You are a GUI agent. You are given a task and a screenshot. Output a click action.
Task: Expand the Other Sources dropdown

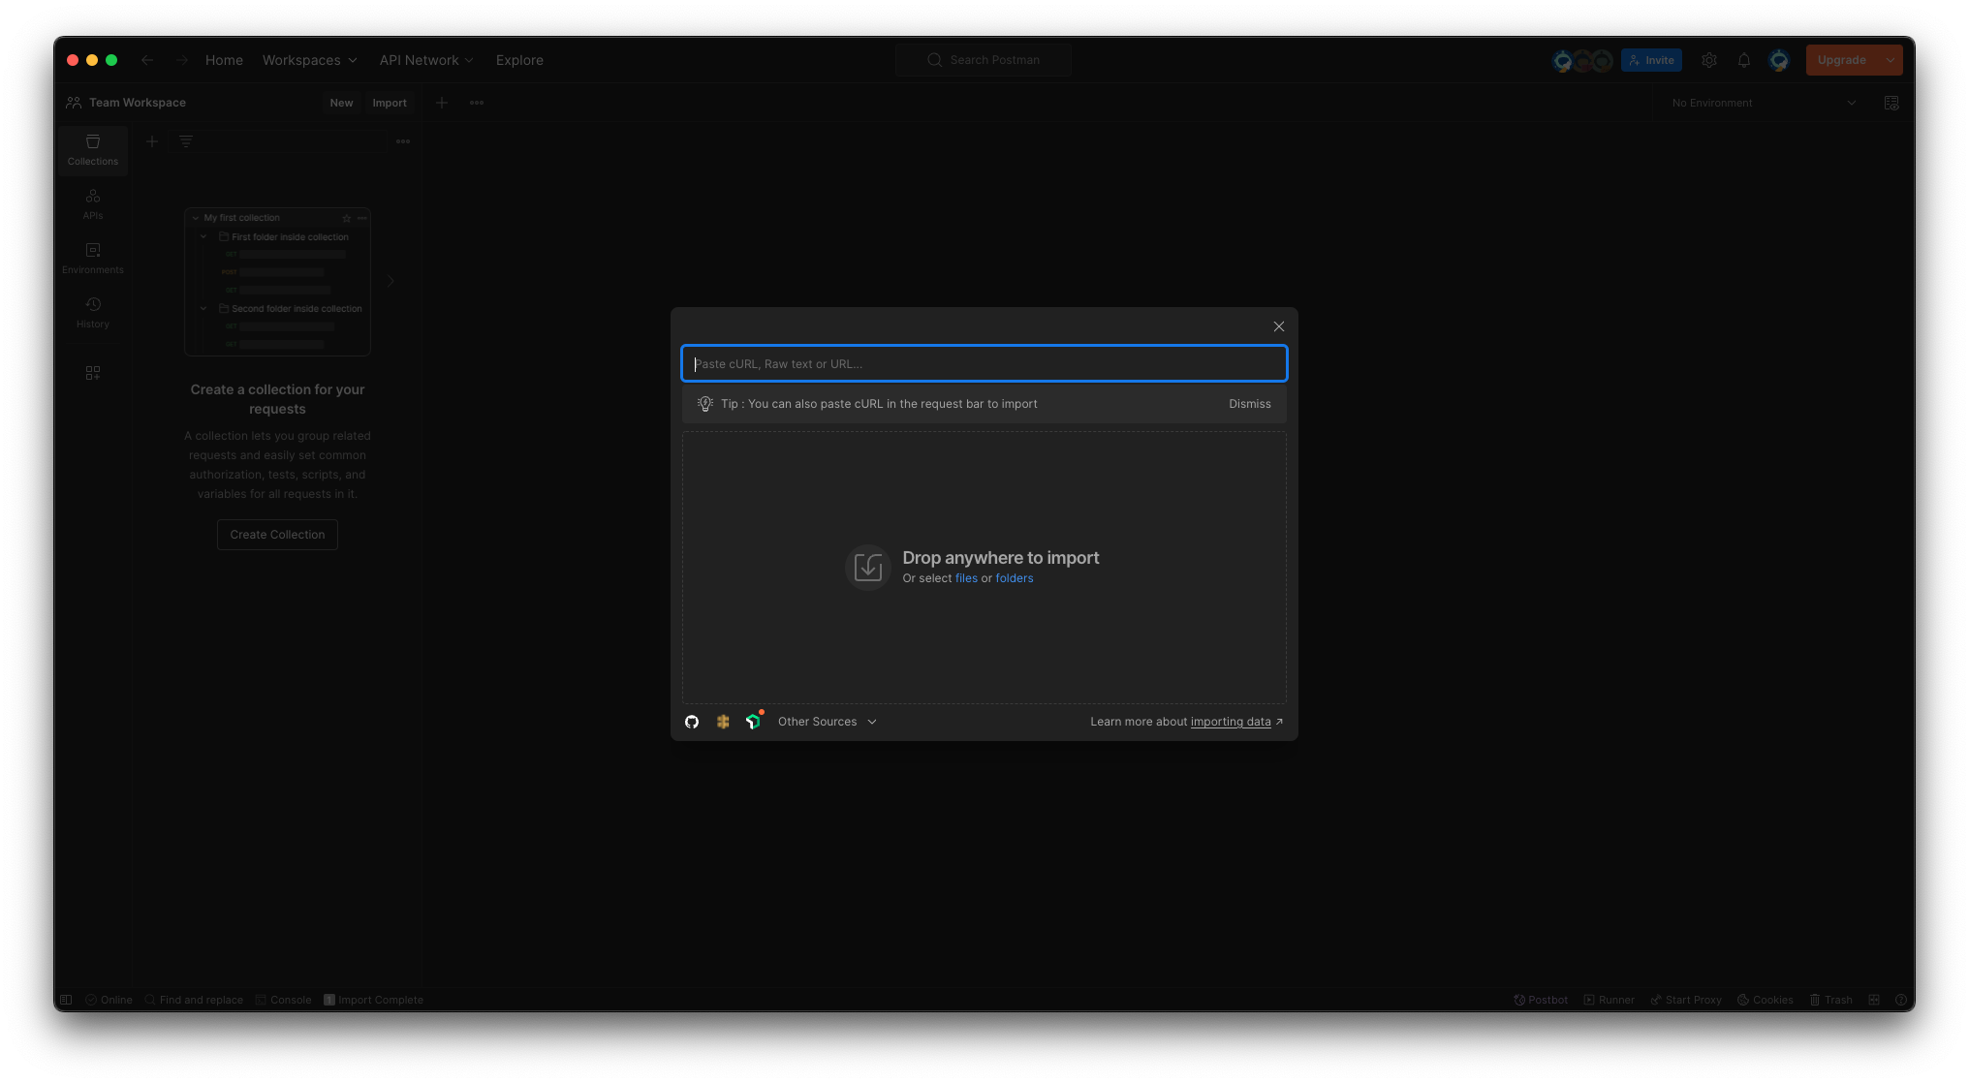tap(827, 722)
